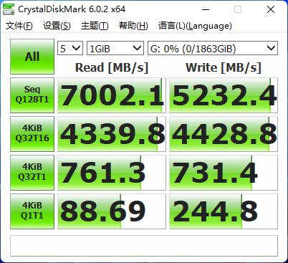Screen dimensions: 288x263
Task: Select the Seq read result 7002.1
Action: (112, 95)
